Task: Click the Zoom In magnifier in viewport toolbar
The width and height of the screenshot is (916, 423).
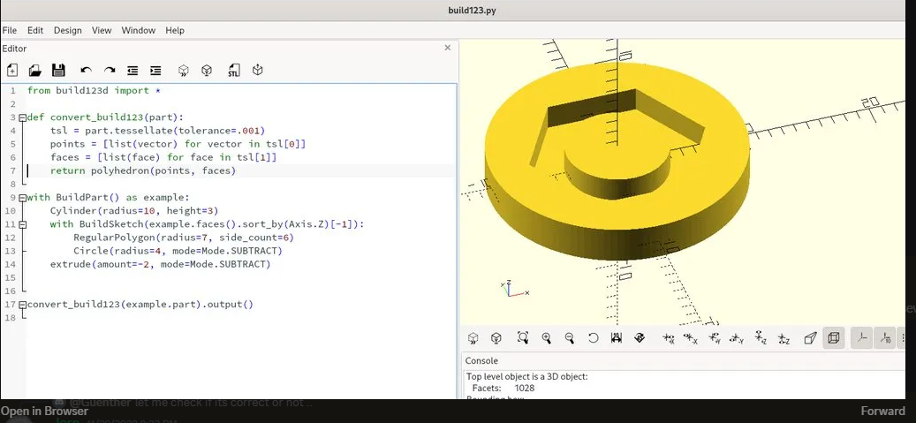Action: [546, 338]
